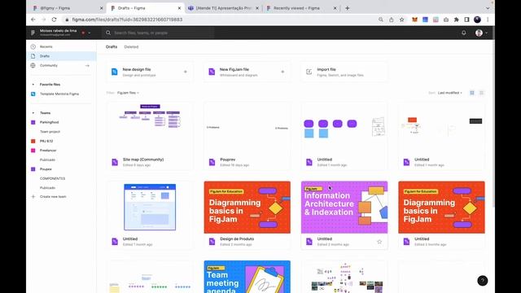Click plus on New design file card
521x293 pixels.
186,72
